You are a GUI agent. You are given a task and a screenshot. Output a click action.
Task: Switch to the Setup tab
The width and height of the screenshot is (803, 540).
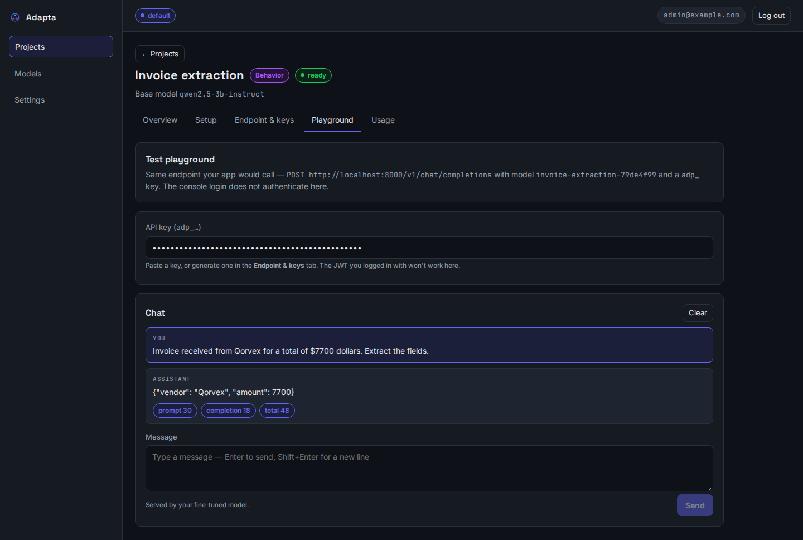tap(206, 120)
